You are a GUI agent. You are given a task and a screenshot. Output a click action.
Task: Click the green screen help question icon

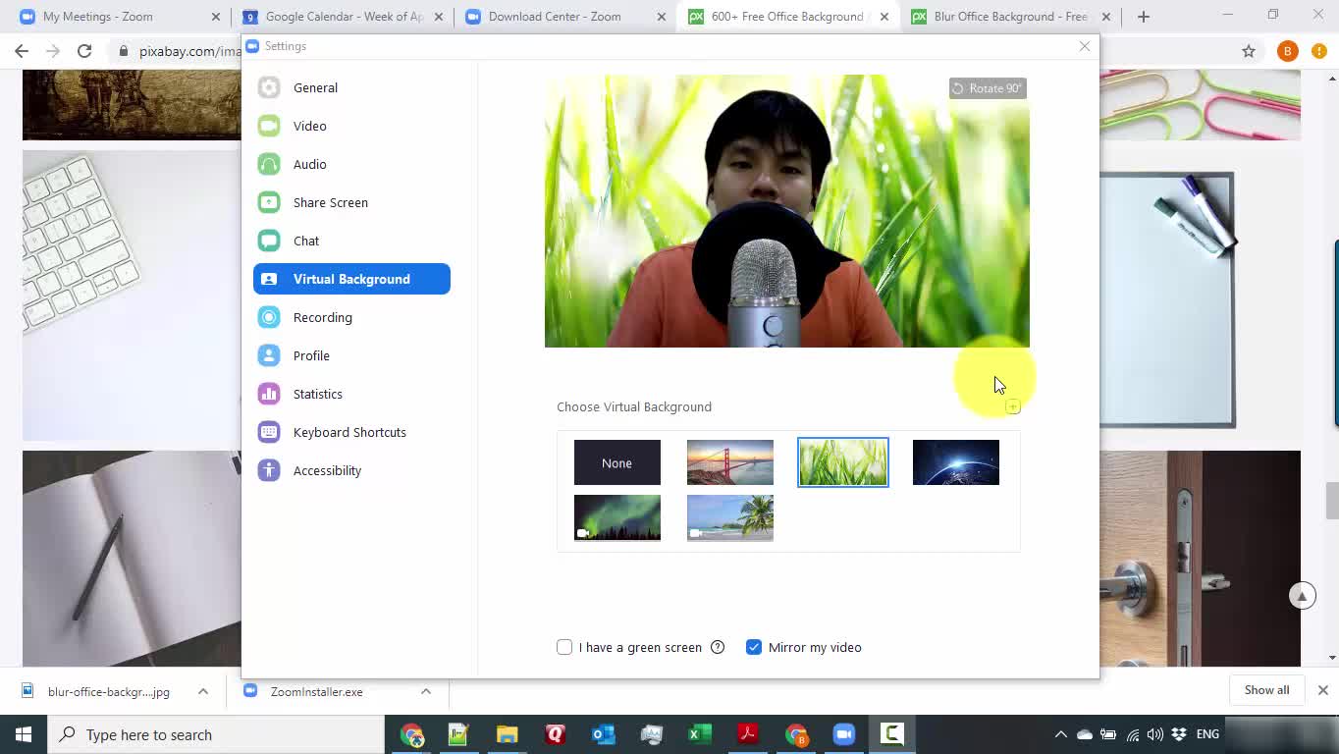click(x=718, y=647)
